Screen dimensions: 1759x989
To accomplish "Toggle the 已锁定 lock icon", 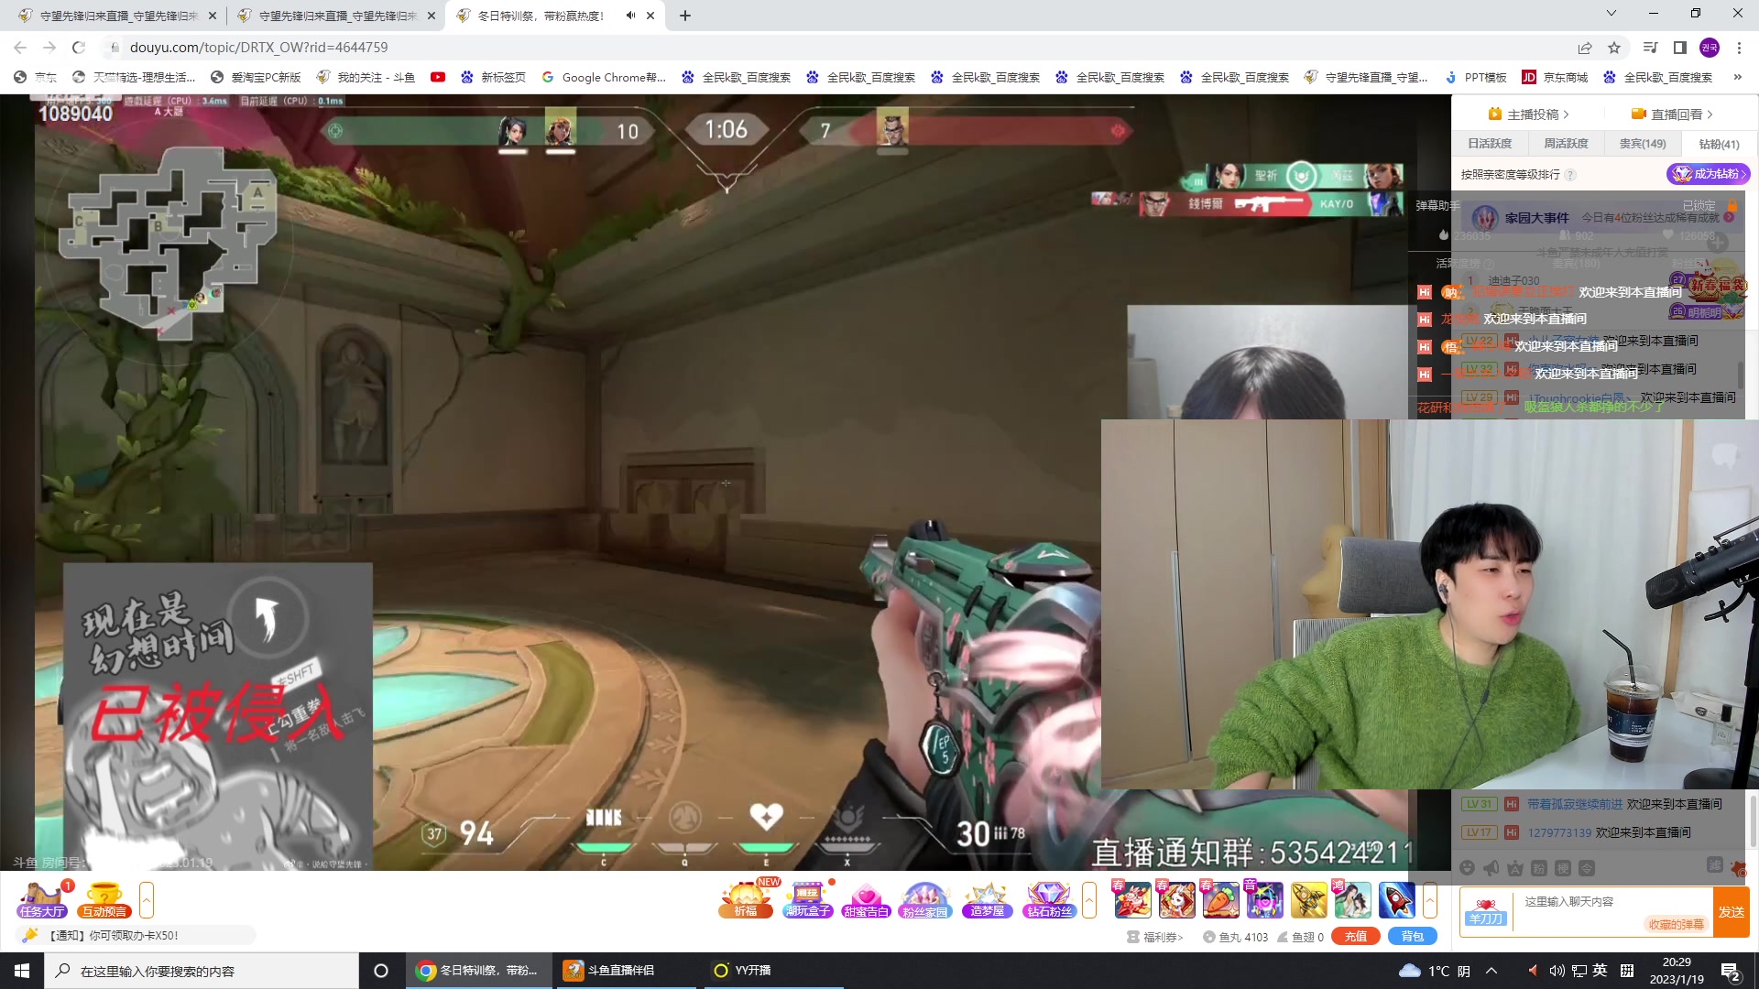I will (1732, 206).
